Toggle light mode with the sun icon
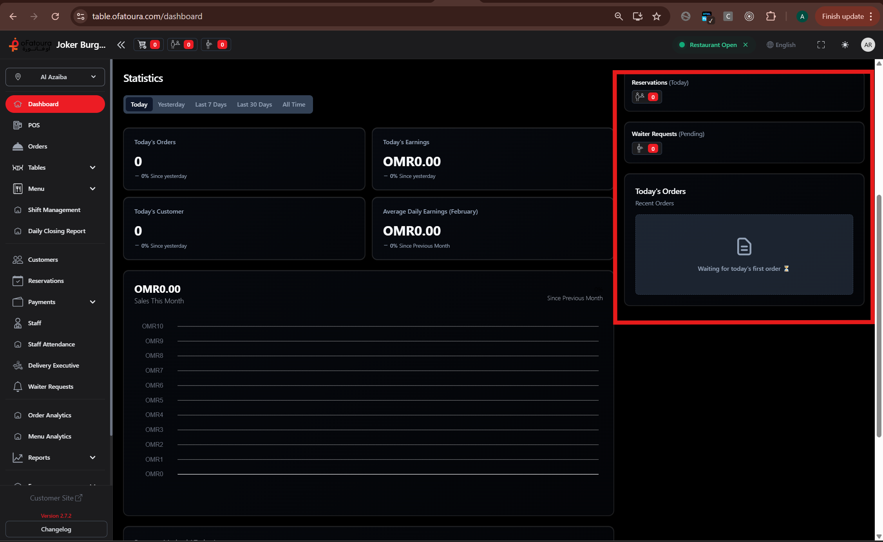 (x=845, y=45)
